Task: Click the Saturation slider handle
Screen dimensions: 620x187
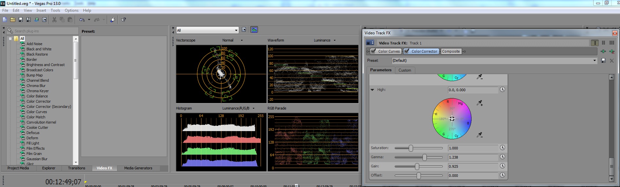Action: coord(411,148)
